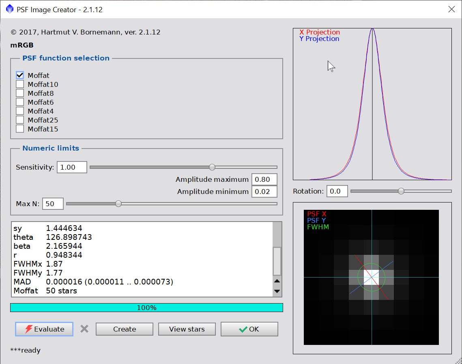Click the Amplitude maximum field
Viewport: 462px width, 364px height.
pos(264,179)
